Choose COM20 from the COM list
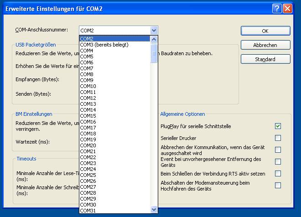Image resolution: width=301 pixels, height=217 pixels. tap(88, 145)
